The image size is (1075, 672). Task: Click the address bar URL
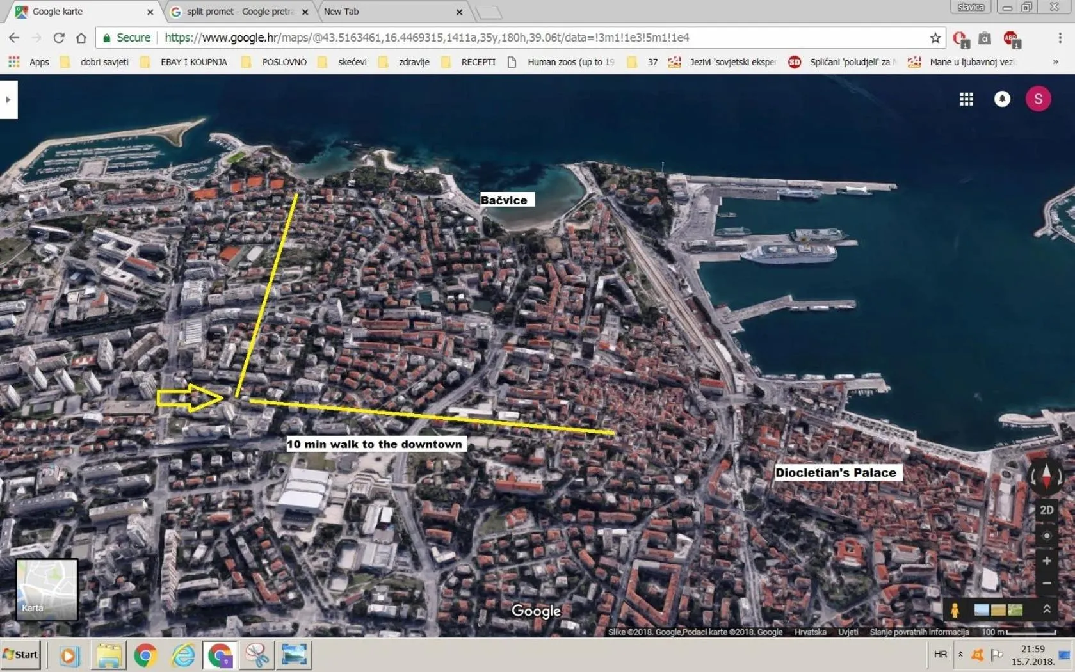(x=426, y=38)
